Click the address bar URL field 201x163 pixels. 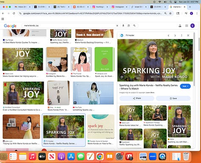coord(92,14)
